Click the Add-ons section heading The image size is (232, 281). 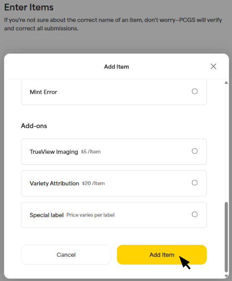pyautogui.click(x=34, y=126)
